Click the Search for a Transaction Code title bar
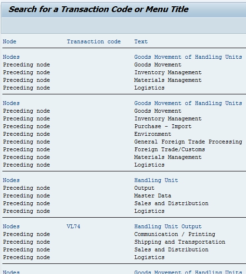The height and width of the screenshot is (274, 246). [x=124, y=9]
